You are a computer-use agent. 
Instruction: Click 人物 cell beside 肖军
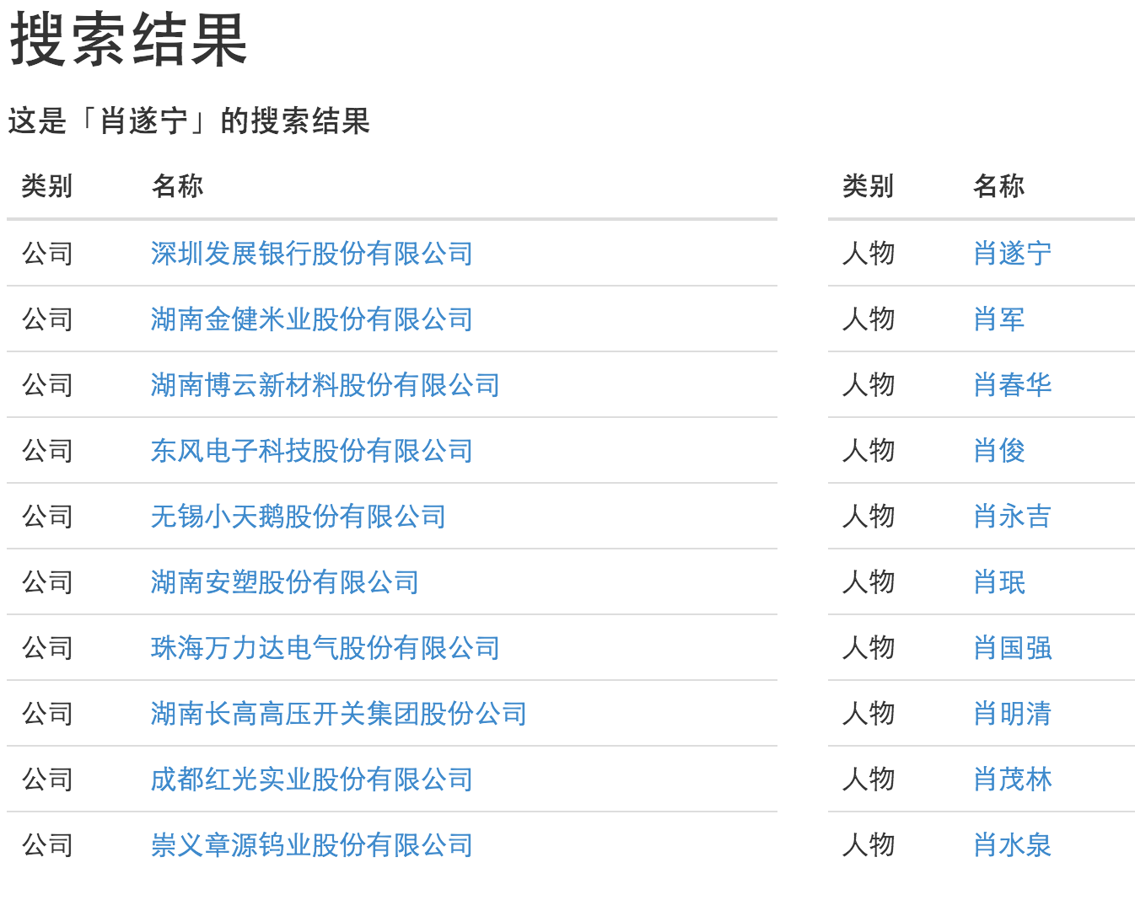(x=868, y=319)
